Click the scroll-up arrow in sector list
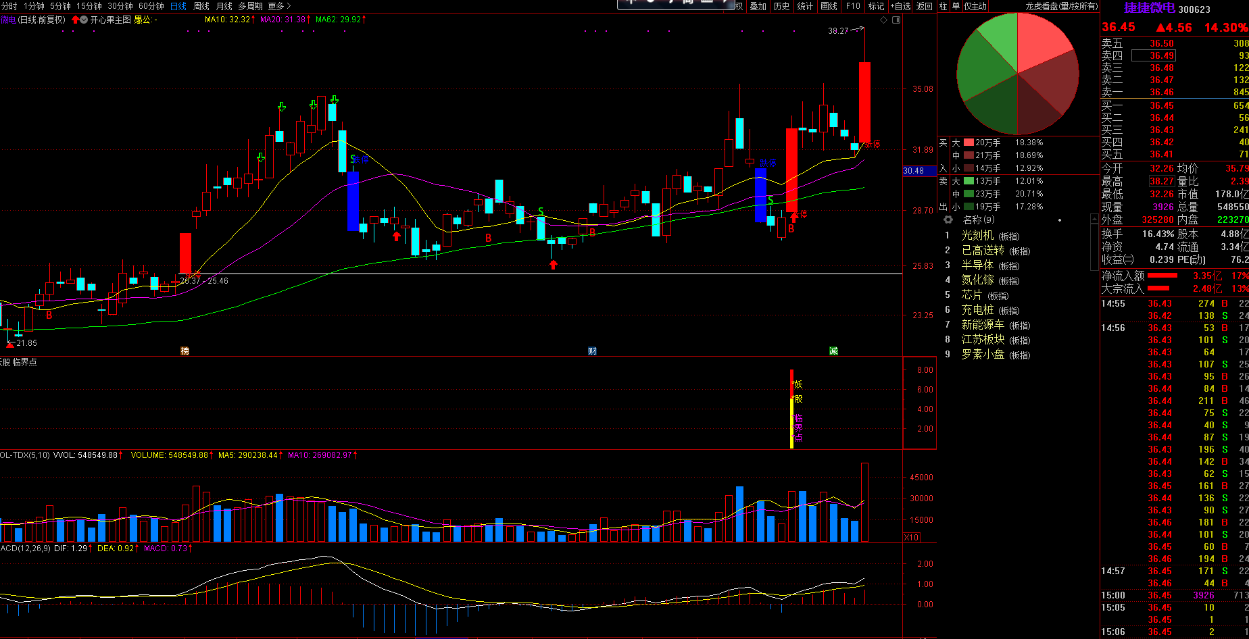This screenshot has height=639, width=1249. pos(1094,220)
